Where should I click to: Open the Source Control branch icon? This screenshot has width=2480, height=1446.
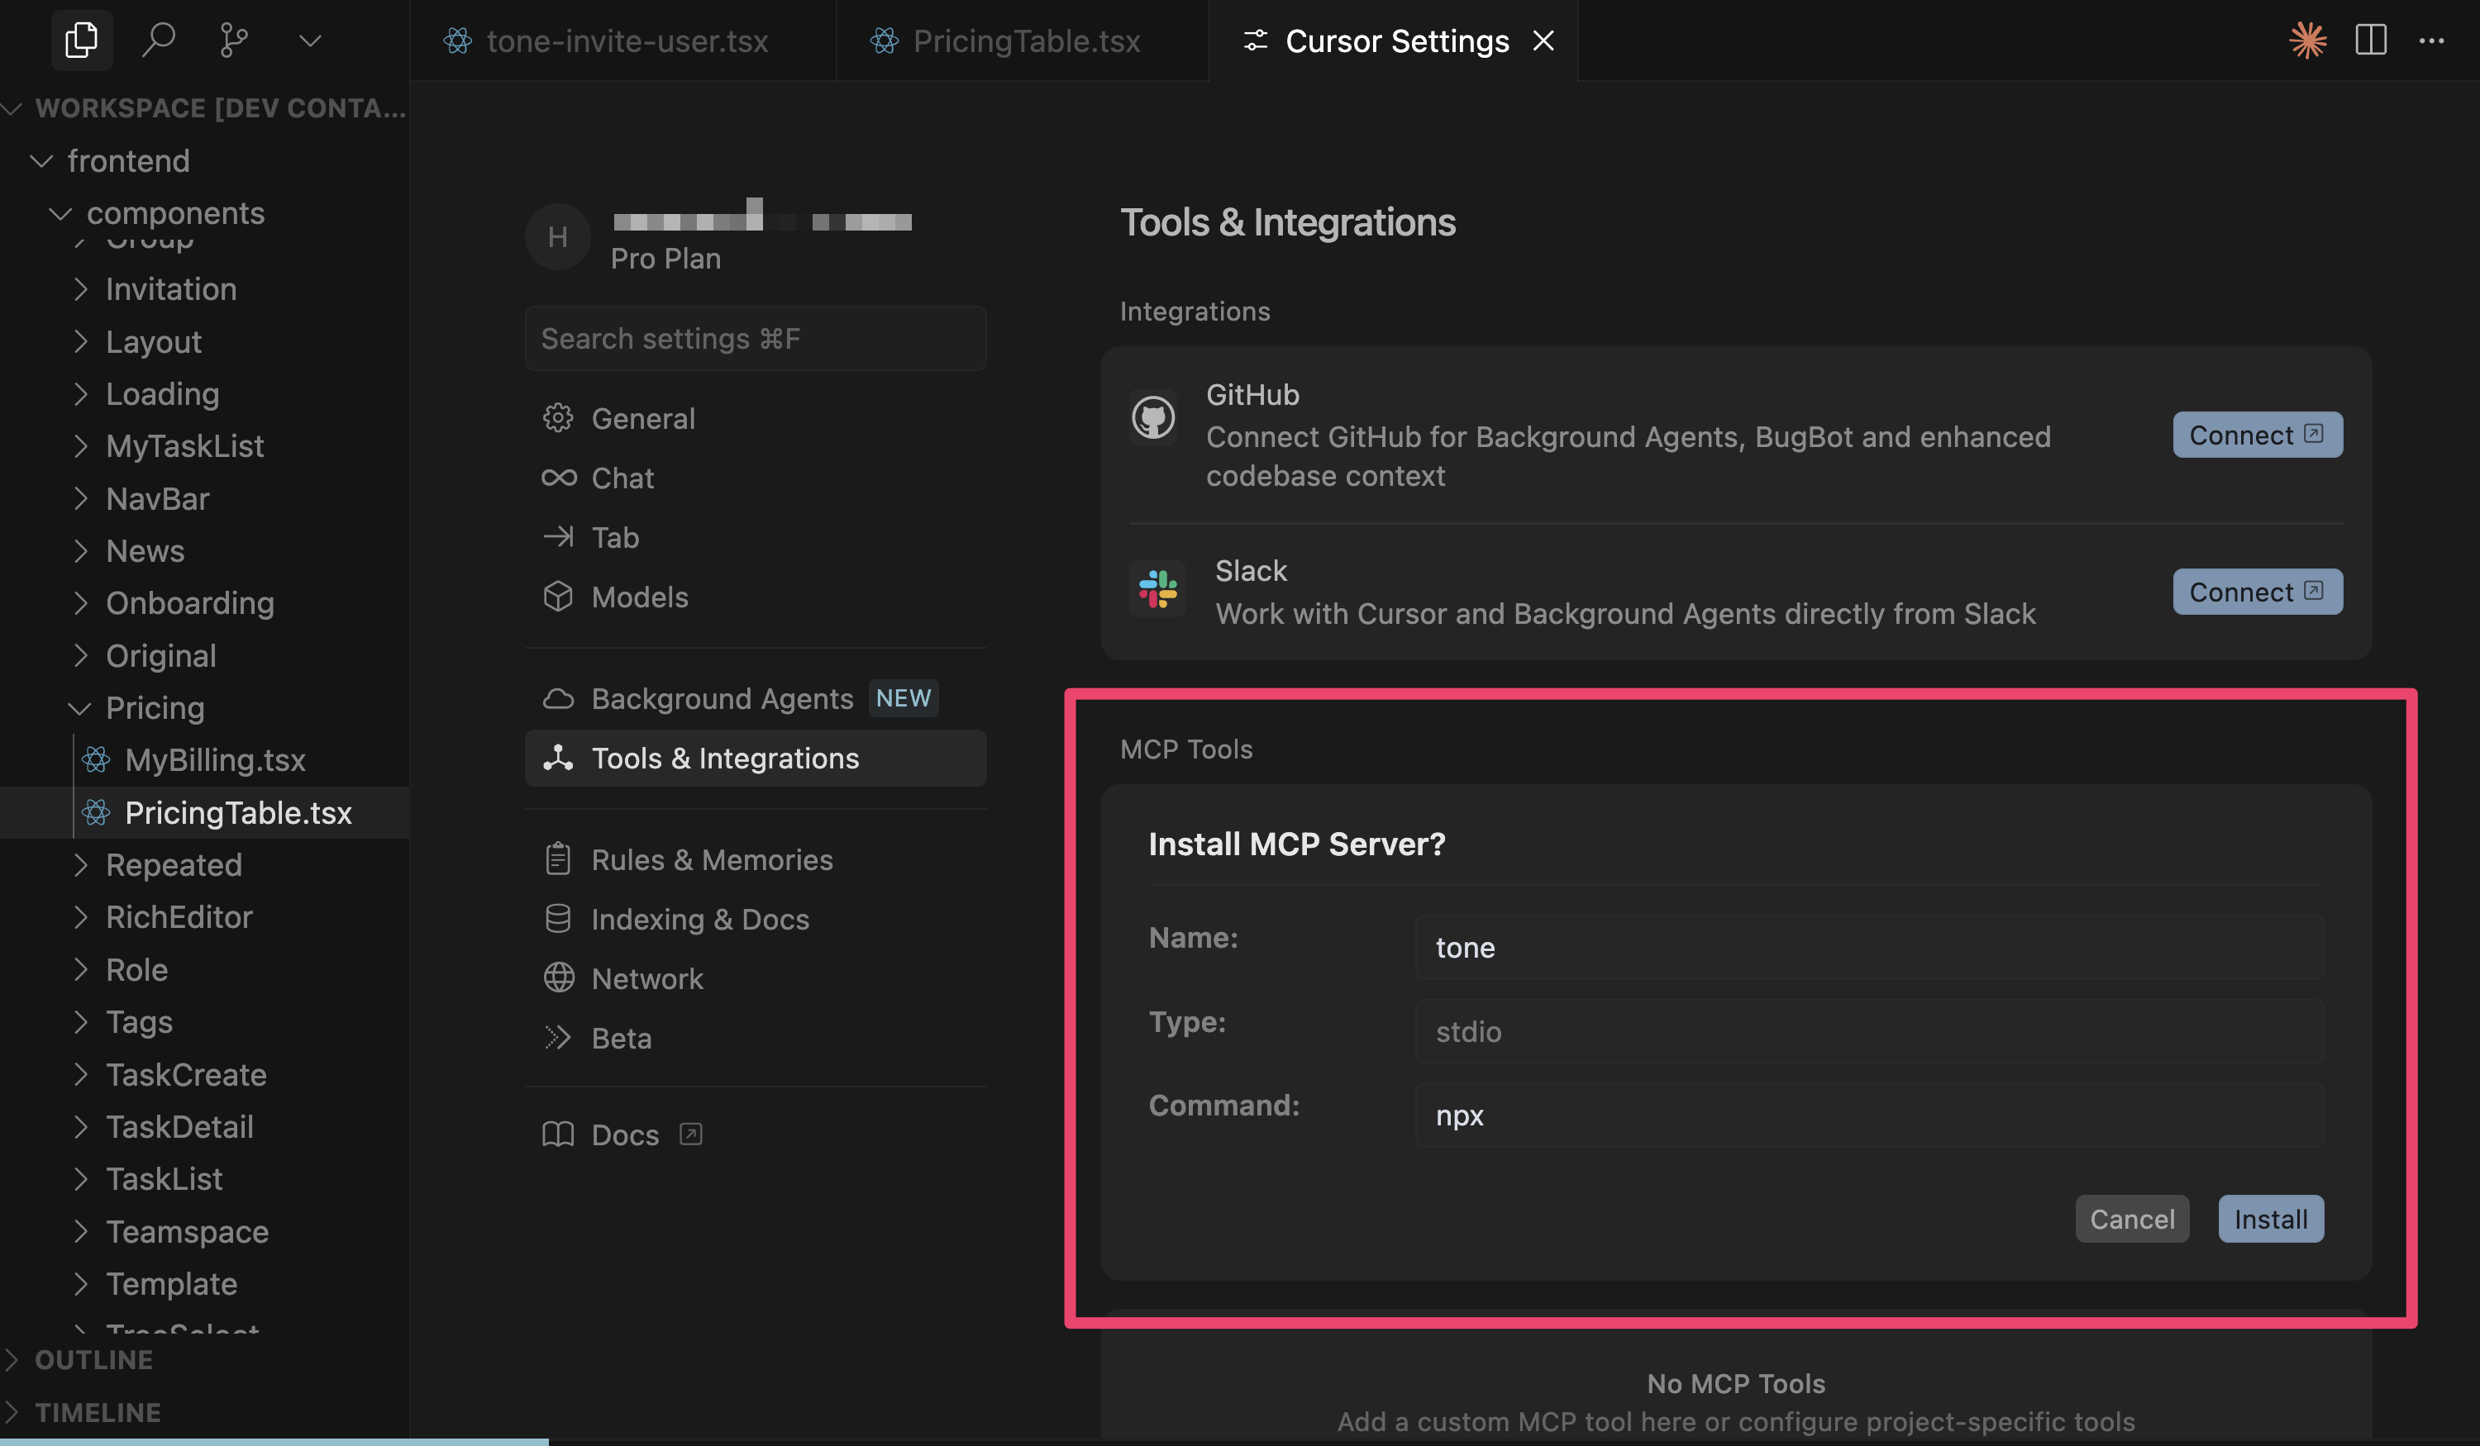pyautogui.click(x=234, y=40)
